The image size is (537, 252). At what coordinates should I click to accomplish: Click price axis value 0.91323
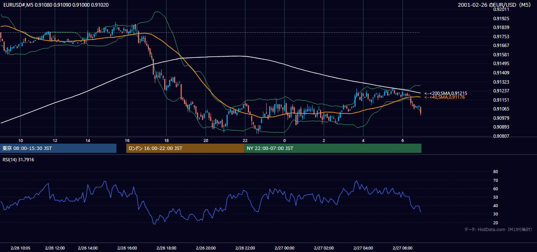pos(501,82)
